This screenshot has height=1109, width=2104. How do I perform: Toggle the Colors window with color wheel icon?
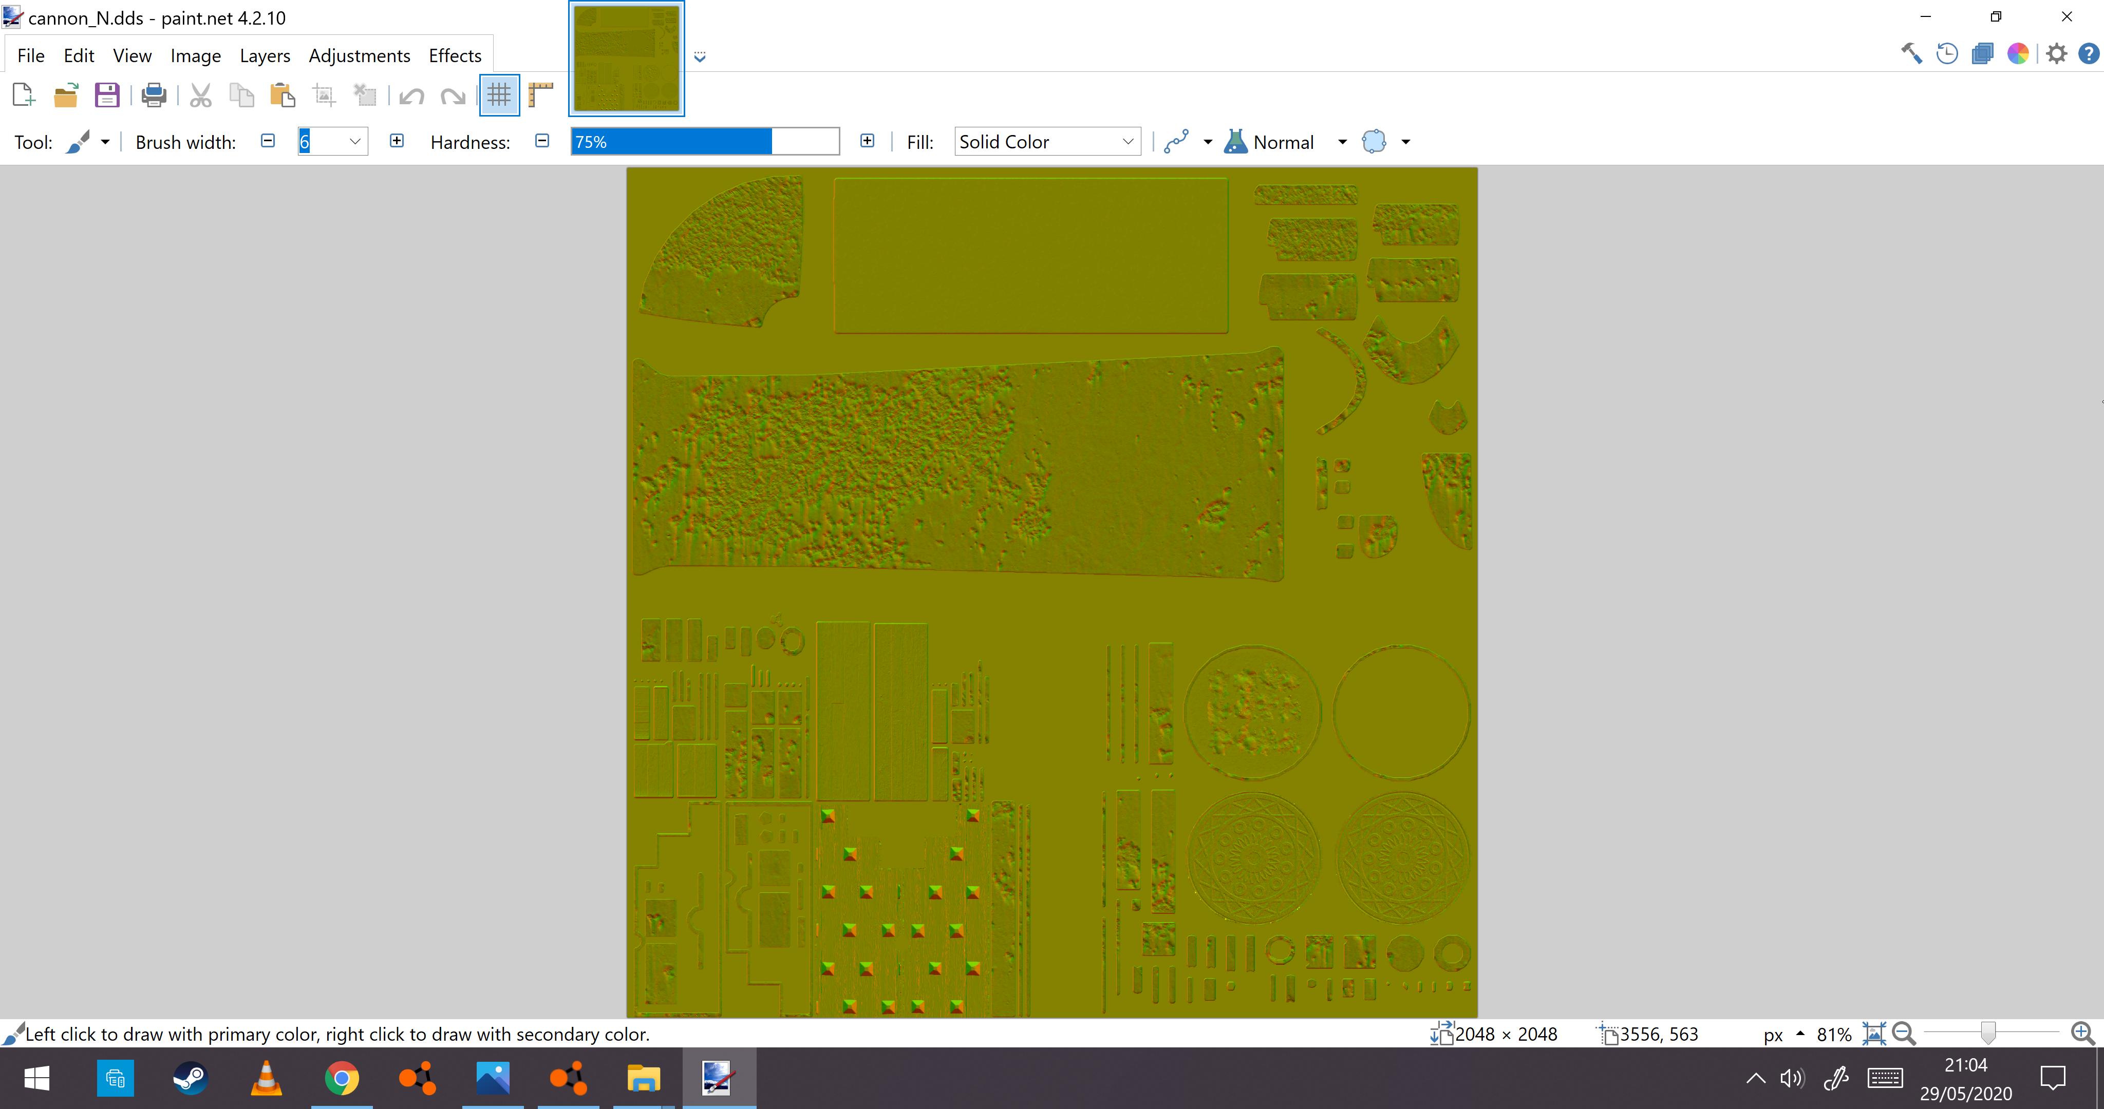pos(2018,54)
